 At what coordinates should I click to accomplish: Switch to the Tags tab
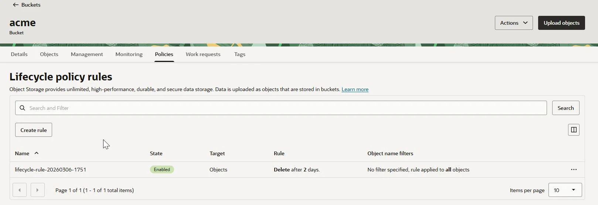coord(240,54)
